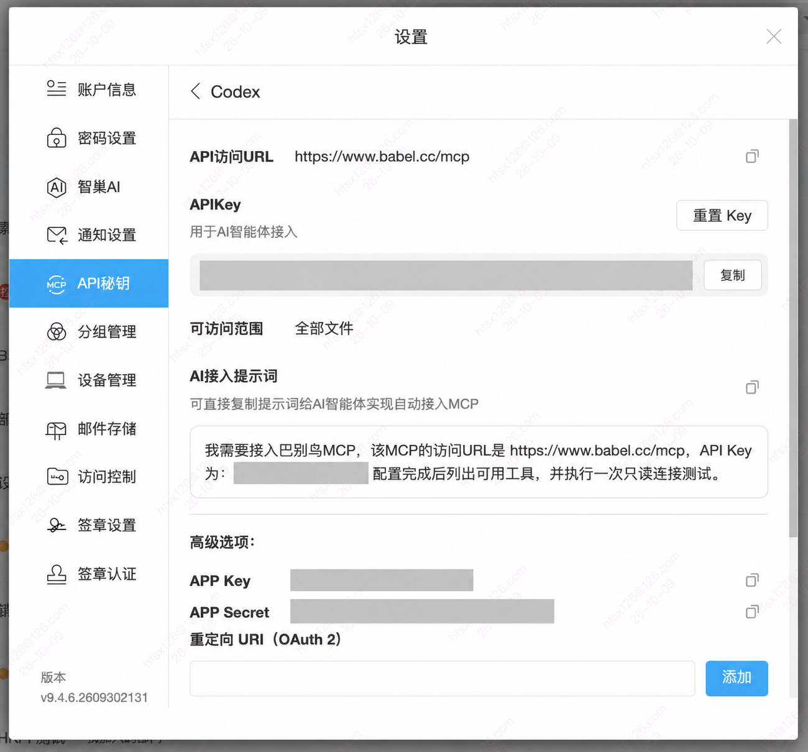This screenshot has height=752, width=808.
Task: Click the 通知设置 envelope icon
Action: [57, 235]
